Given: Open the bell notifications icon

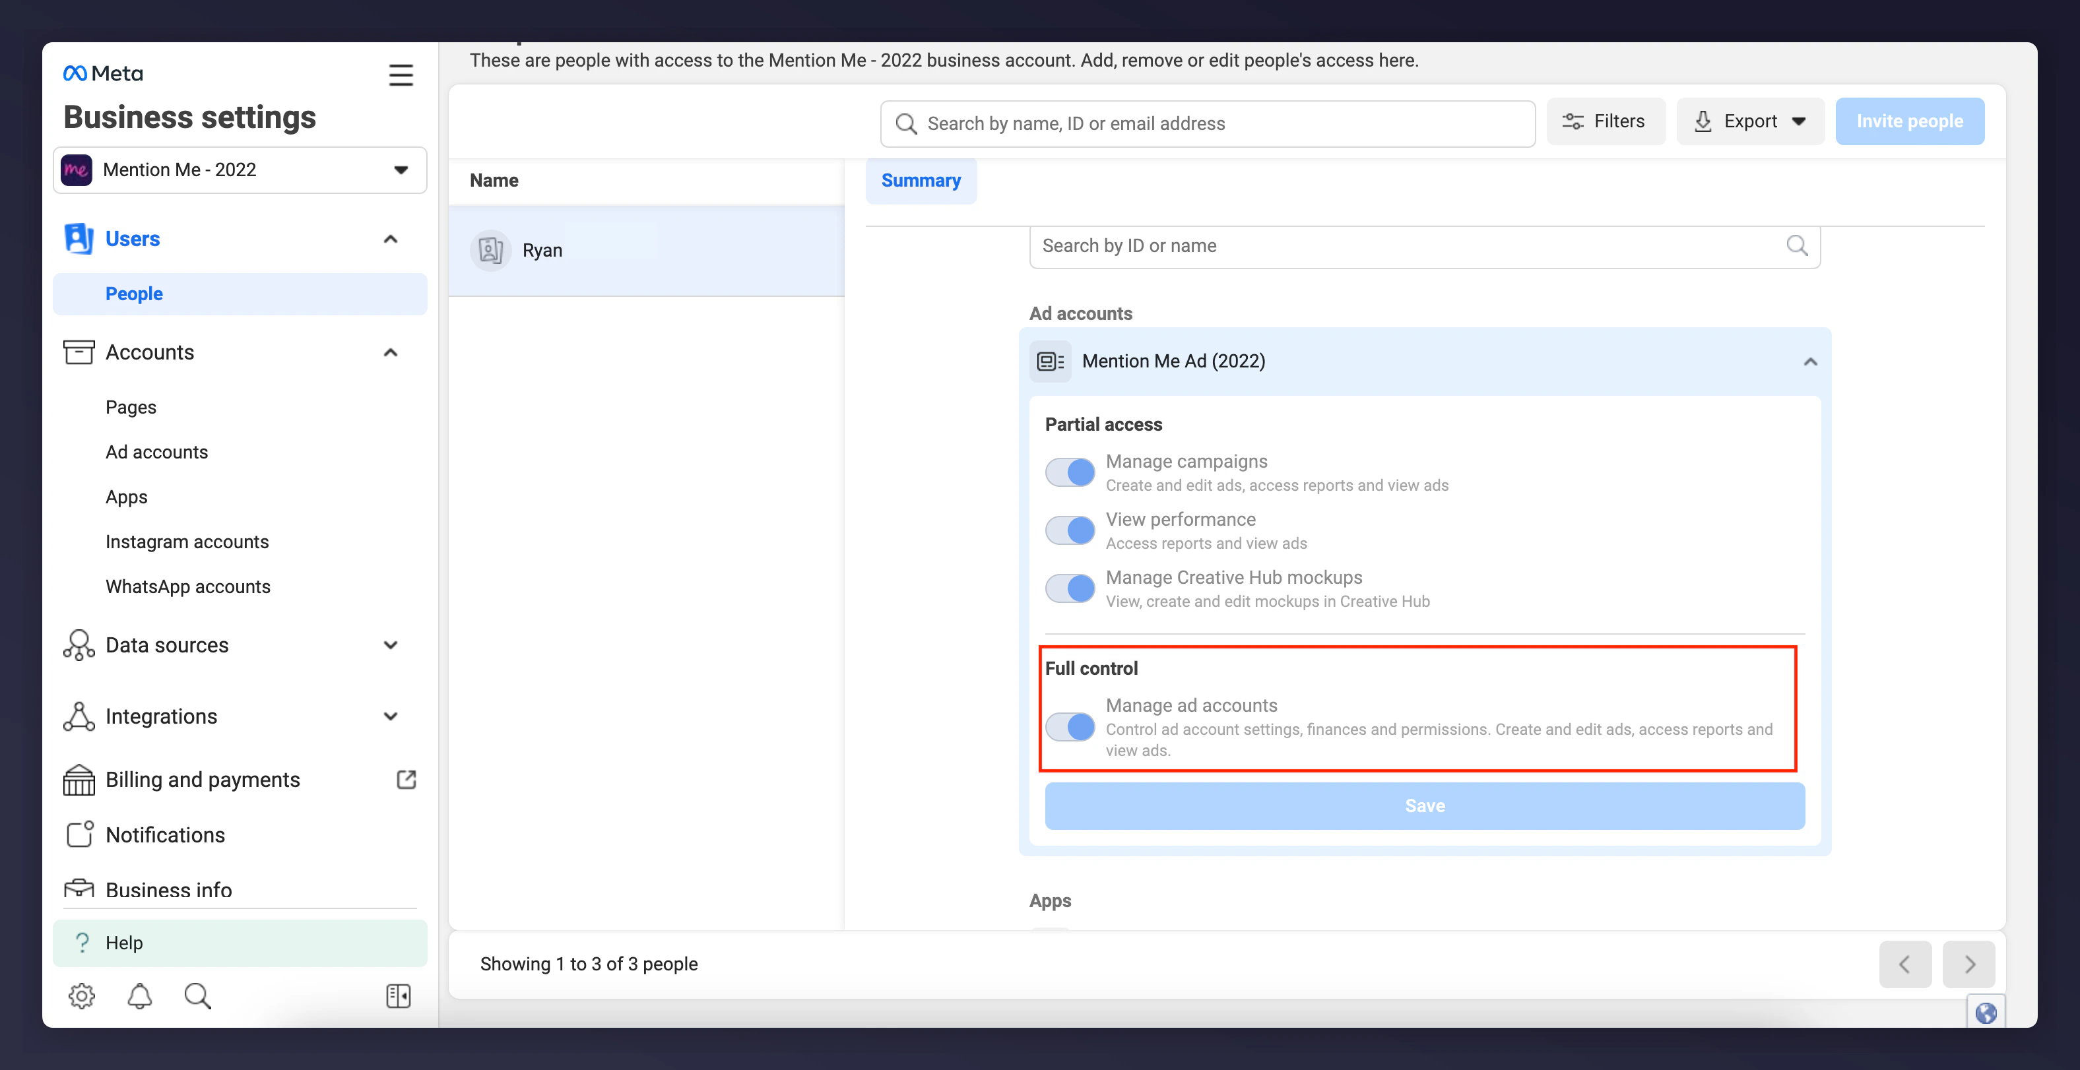Looking at the screenshot, I should (x=140, y=995).
